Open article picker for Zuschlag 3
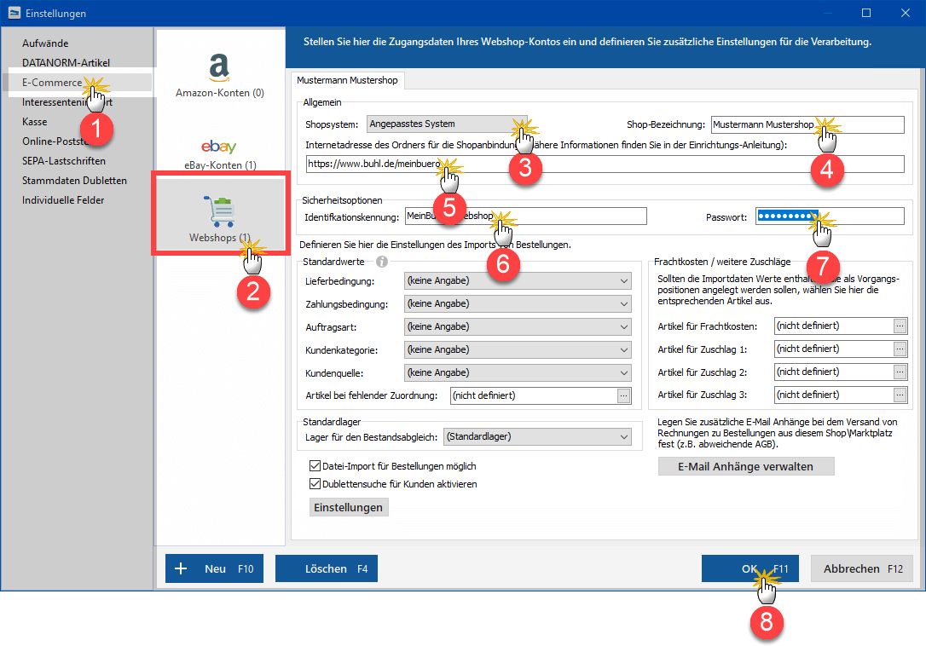Viewport: 926px width, 646px height. pyautogui.click(x=900, y=395)
